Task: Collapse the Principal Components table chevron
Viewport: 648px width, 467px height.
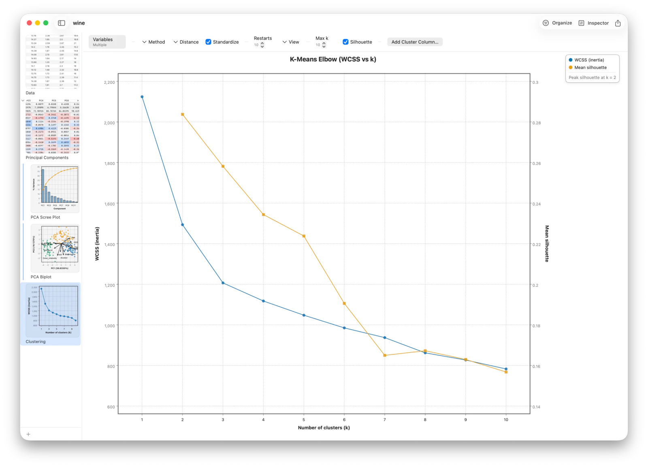Action: coord(23,100)
